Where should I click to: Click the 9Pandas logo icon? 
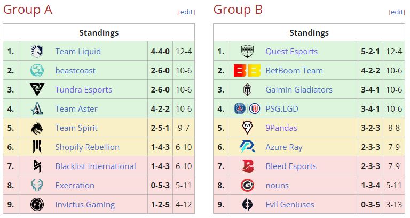coord(247,128)
